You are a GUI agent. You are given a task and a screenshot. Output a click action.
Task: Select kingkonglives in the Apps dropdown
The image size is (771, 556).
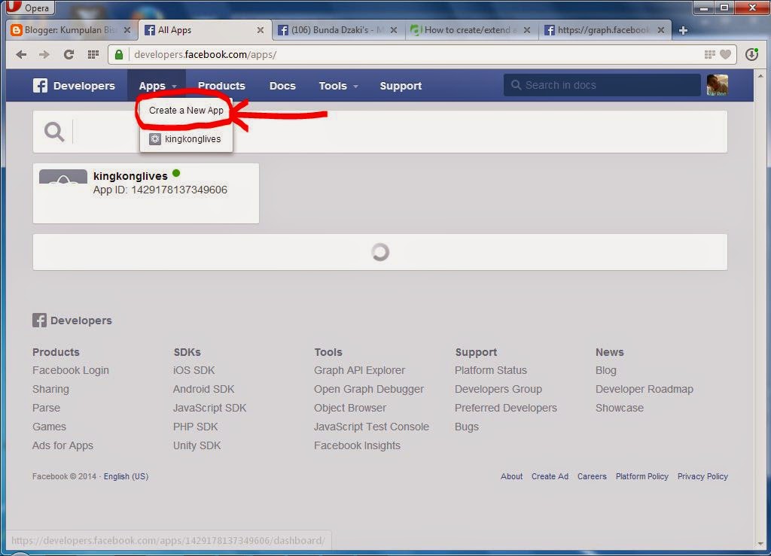click(187, 139)
